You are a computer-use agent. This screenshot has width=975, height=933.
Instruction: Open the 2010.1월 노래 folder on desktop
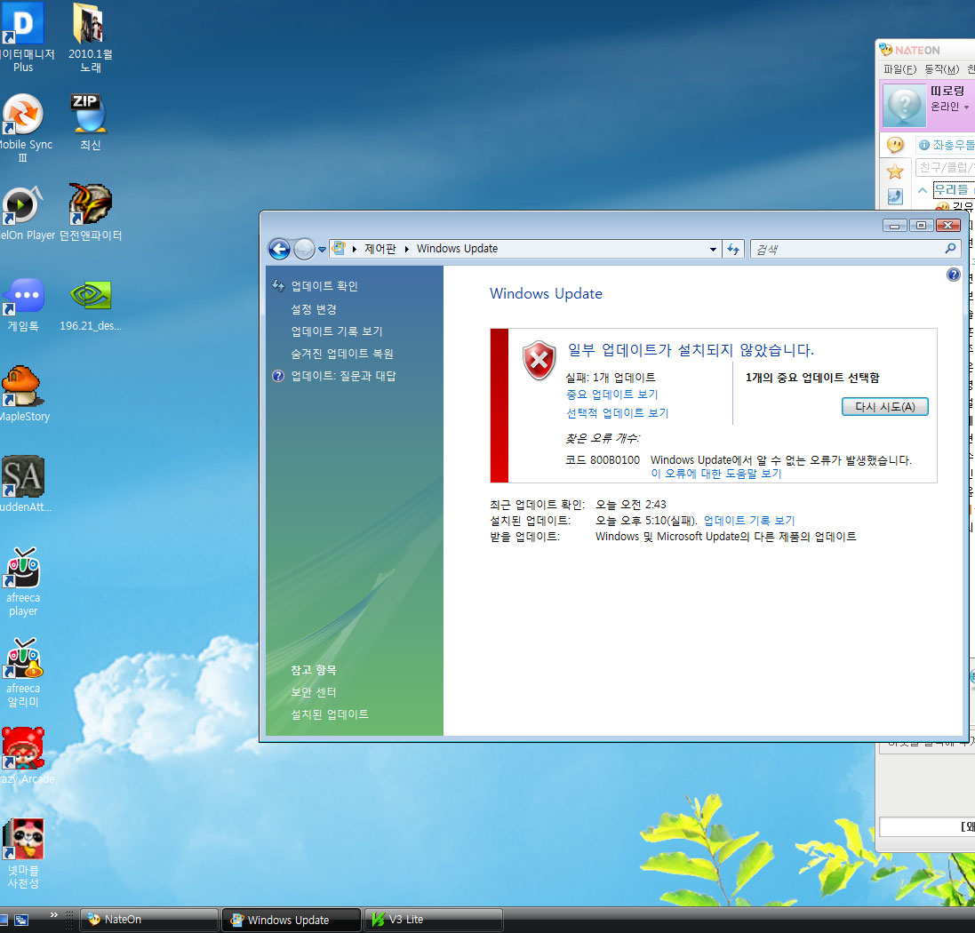[90, 37]
